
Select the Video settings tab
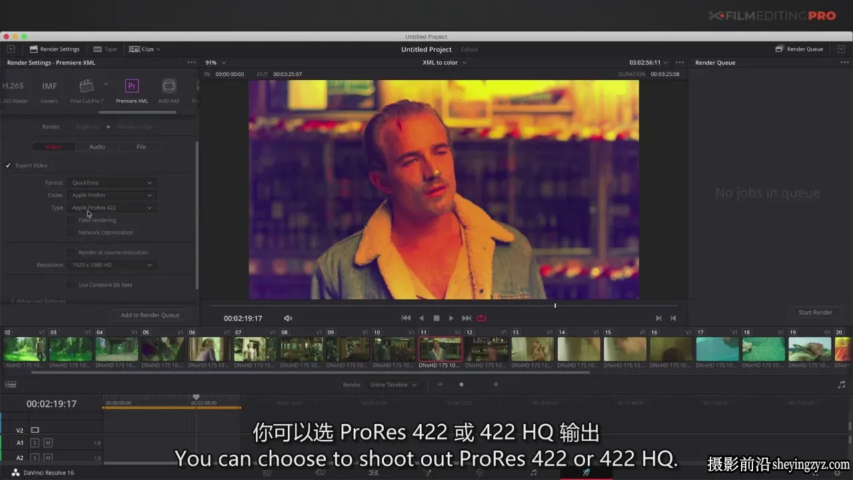pyautogui.click(x=53, y=147)
